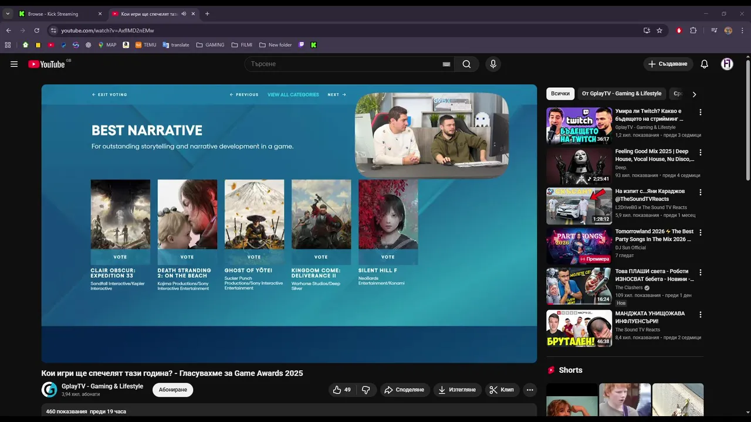Viewport: 751px width, 422px height.
Task: Click the Изтегляне download button
Action: tap(457, 390)
